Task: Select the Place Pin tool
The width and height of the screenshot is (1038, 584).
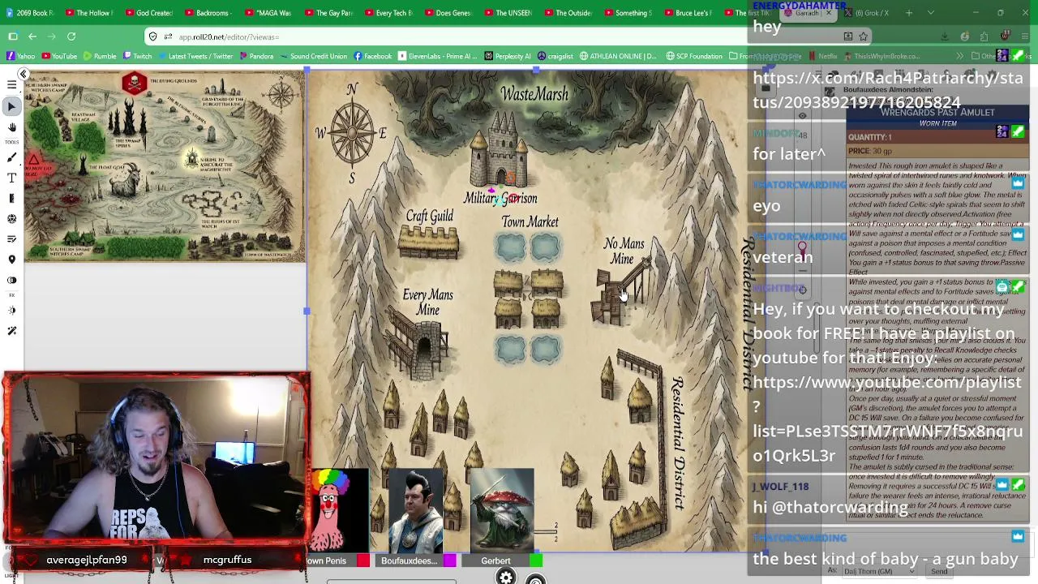Action: pyautogui.click(x=12, y=260)
